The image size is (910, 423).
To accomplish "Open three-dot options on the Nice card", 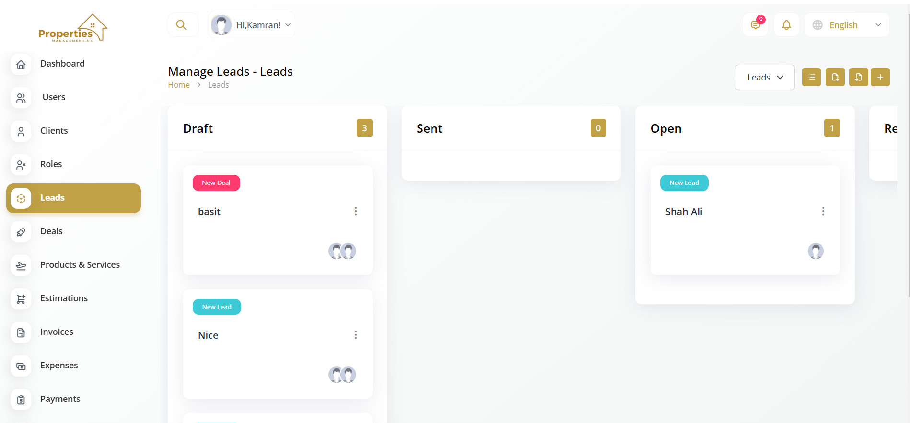I will (x=356, y=335).
